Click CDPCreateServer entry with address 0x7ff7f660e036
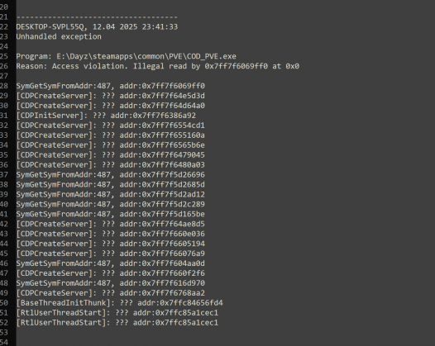Image resolution: width=435 pixels, height=346 pixels. tap(111, 234)
